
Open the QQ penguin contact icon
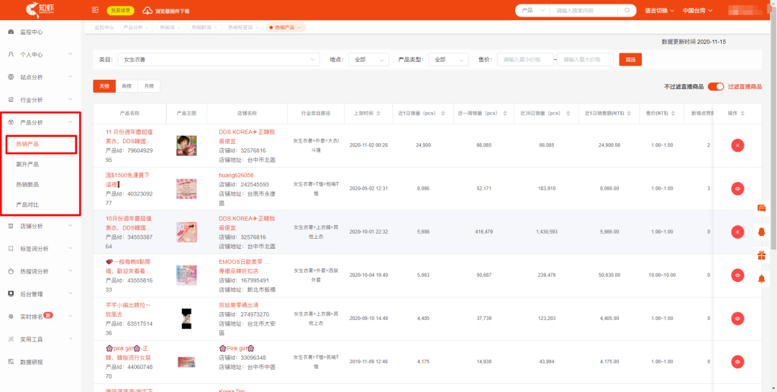tap(761, 231)
